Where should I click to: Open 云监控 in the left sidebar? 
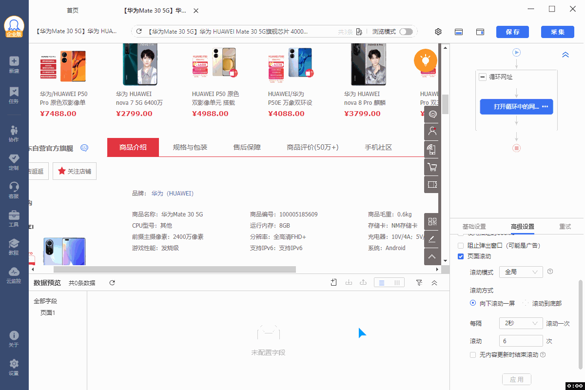[14, 275]
